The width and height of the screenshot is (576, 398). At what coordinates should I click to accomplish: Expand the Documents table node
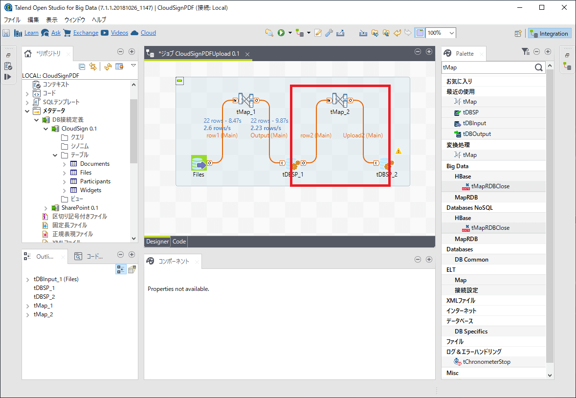click(65, 164)
